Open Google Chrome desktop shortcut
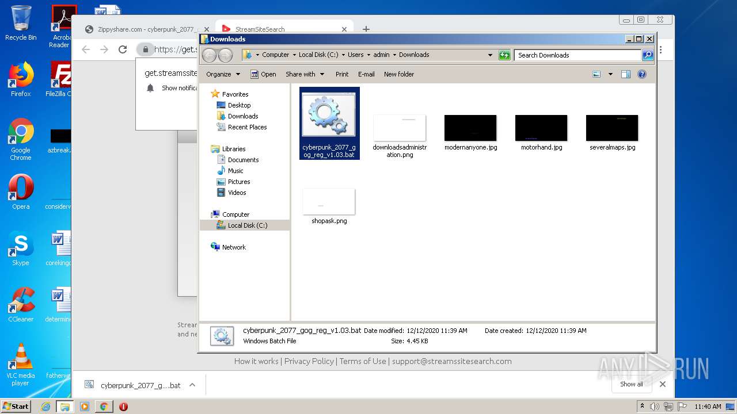Viewport: 737px width, 414px height. point(21,140)
